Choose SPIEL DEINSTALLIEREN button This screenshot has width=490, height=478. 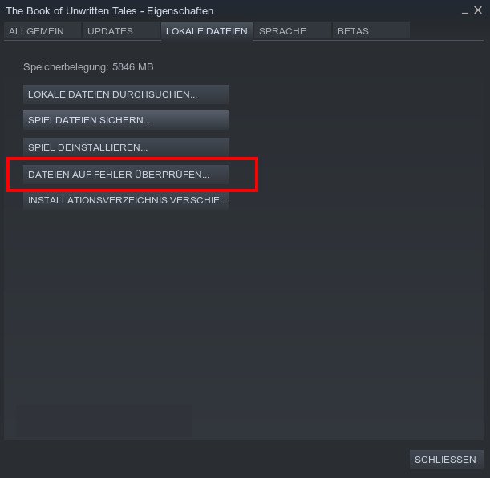coord(126,147)
